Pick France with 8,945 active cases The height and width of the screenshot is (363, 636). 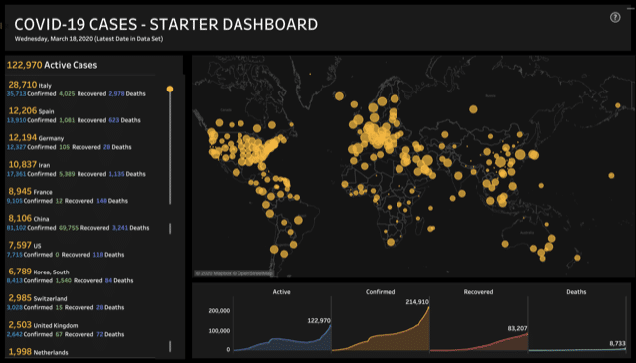(68, 196)
